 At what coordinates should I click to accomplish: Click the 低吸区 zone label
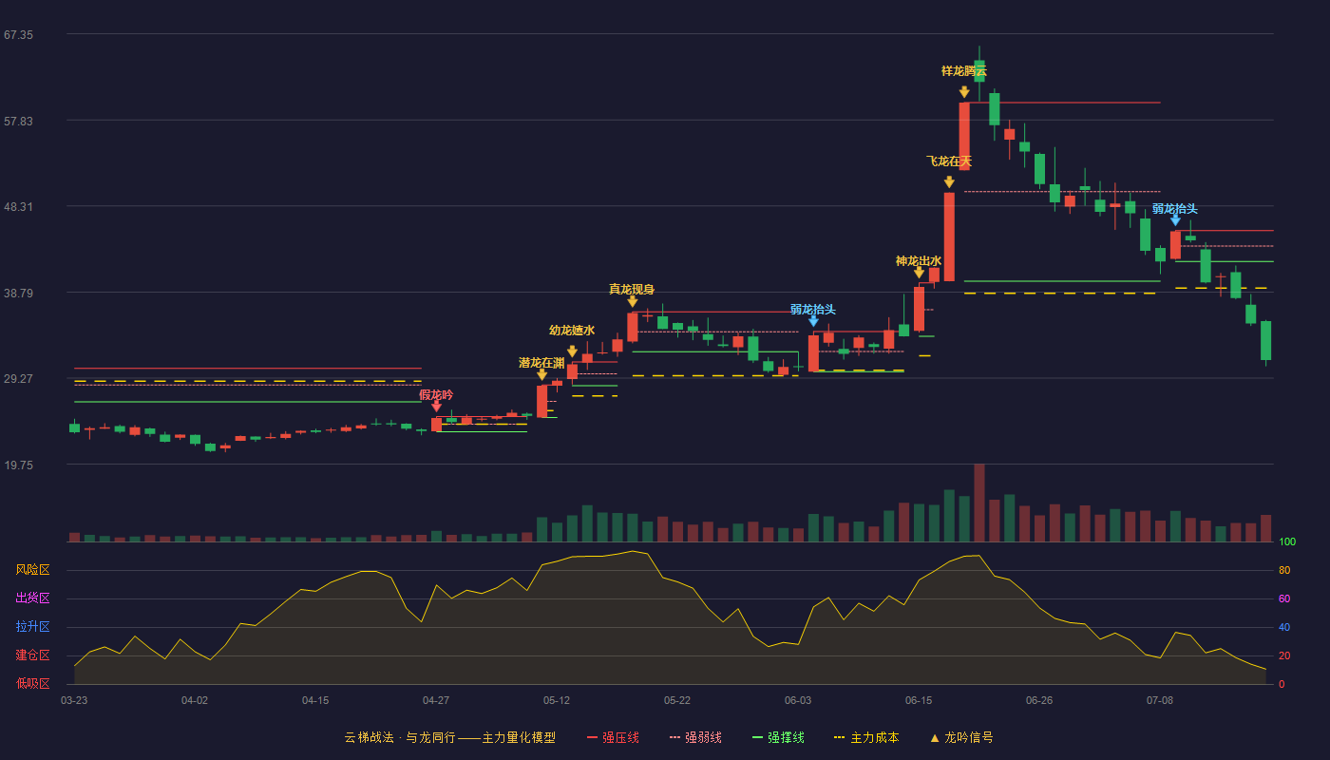pos(32,683)
